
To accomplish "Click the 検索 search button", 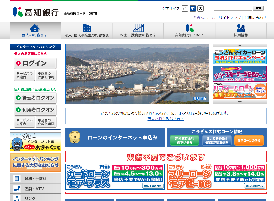I will click(x=258, y=8).
